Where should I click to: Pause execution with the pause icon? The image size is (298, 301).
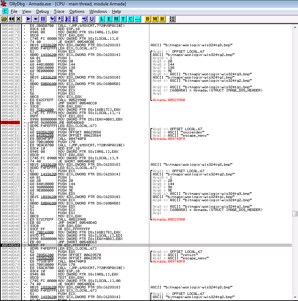(43, 19)
